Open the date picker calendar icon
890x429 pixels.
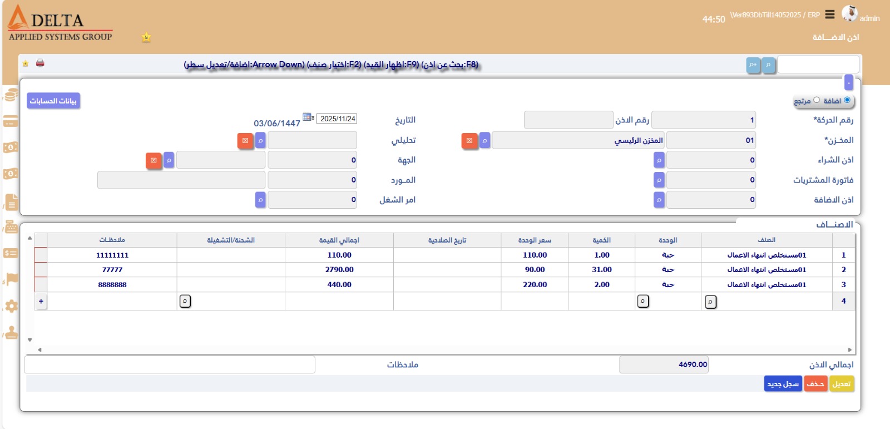pos(308,117)
